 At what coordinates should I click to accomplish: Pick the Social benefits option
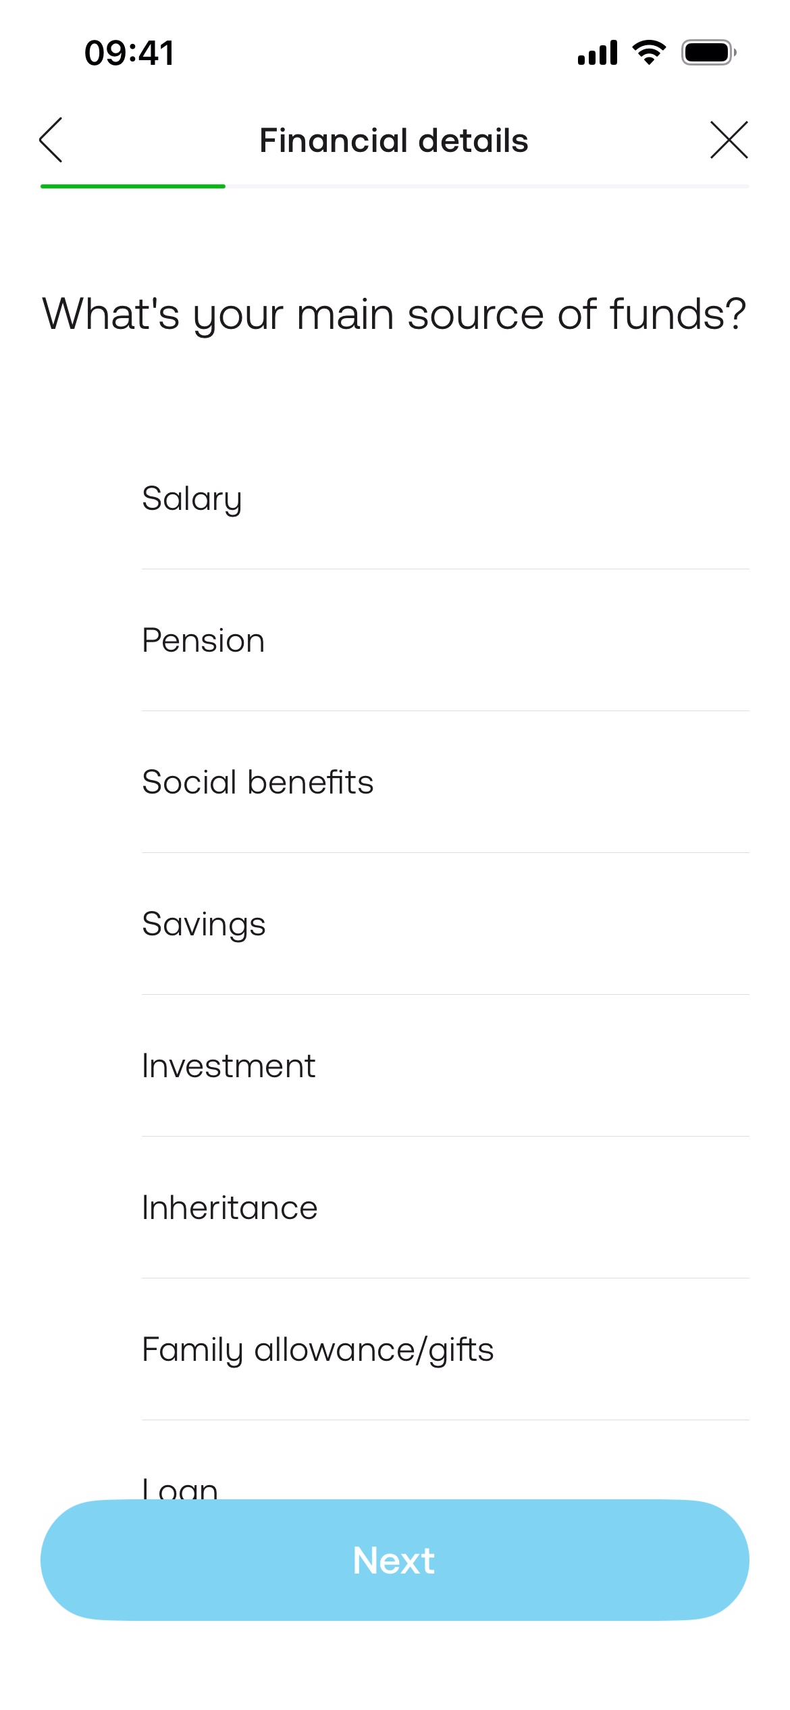[x=257, y=782]
